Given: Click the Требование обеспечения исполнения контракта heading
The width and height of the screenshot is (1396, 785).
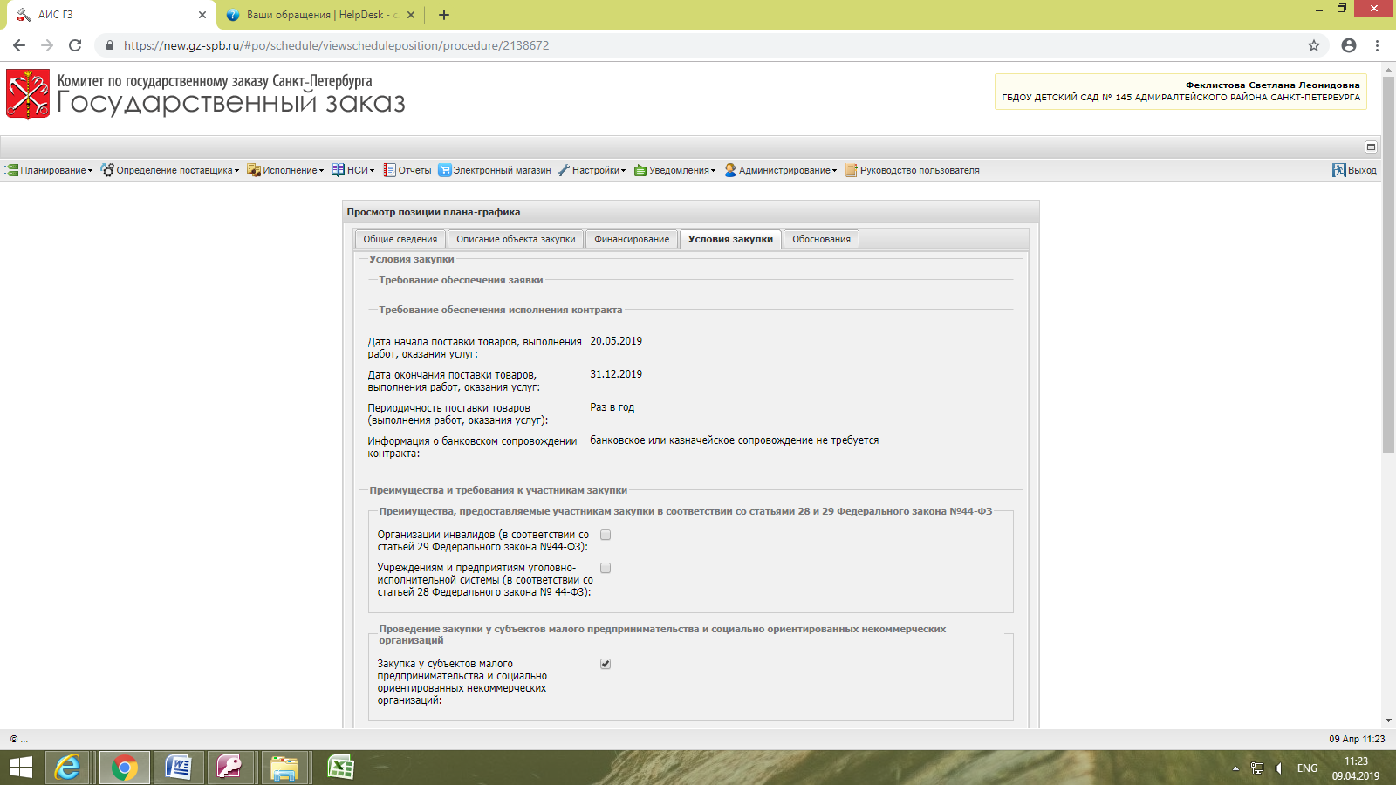Looking at the screenshot, I should click(x=501, y=310).
